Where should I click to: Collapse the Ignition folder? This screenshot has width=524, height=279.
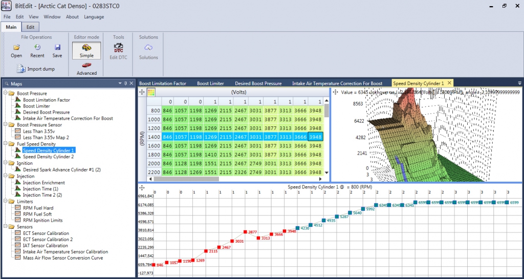coord(5,163)
